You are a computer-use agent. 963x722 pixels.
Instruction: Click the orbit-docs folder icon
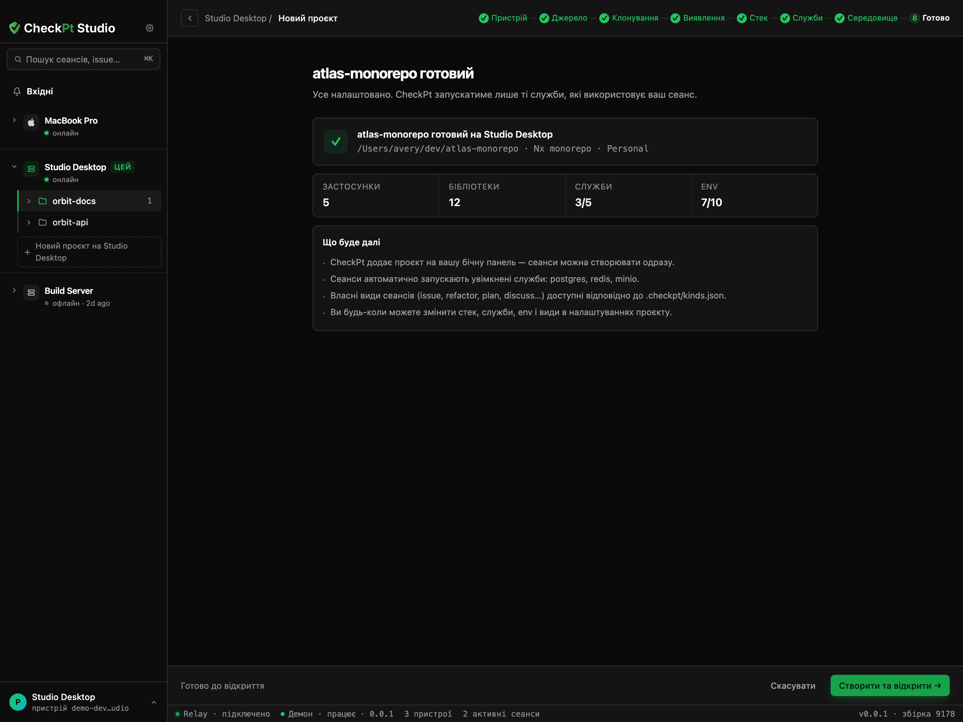pos(43,201)
